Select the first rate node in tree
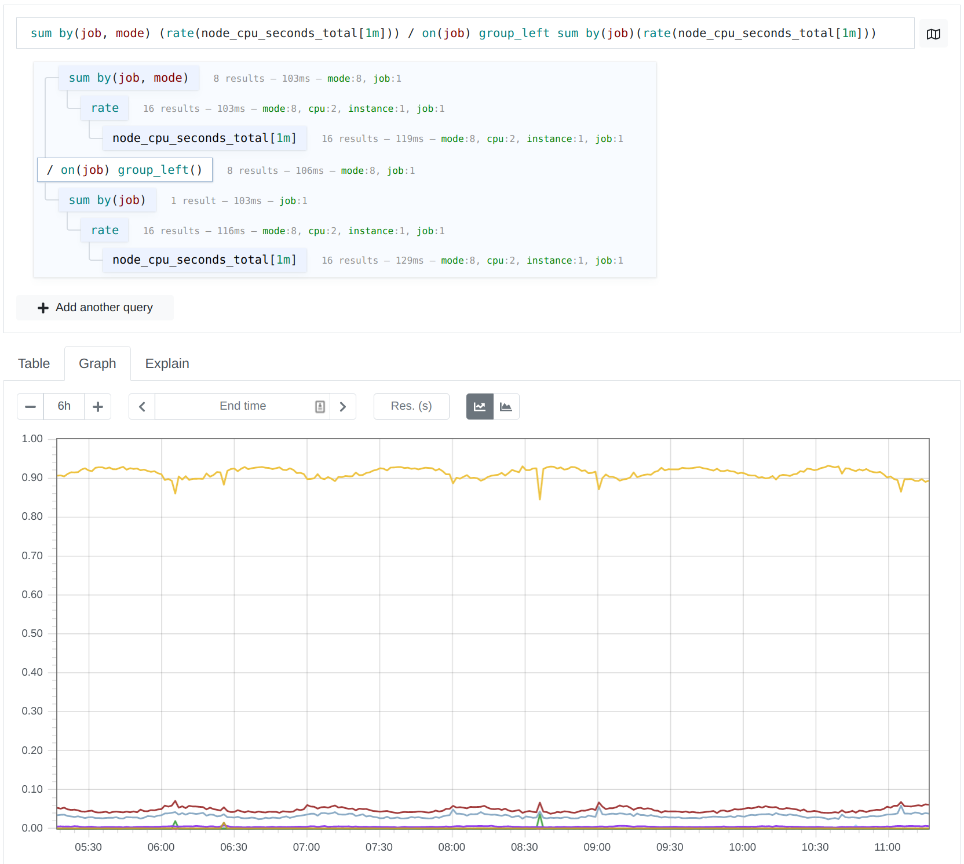 coord(105,108)
